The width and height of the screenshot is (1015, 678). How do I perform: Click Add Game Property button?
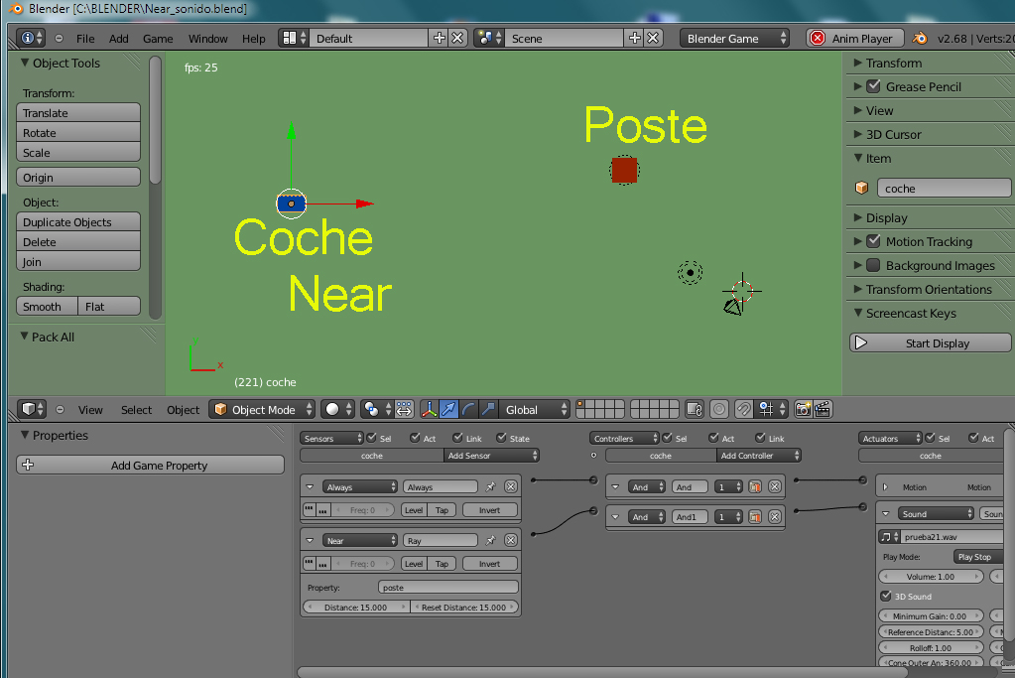click(150, 465)
